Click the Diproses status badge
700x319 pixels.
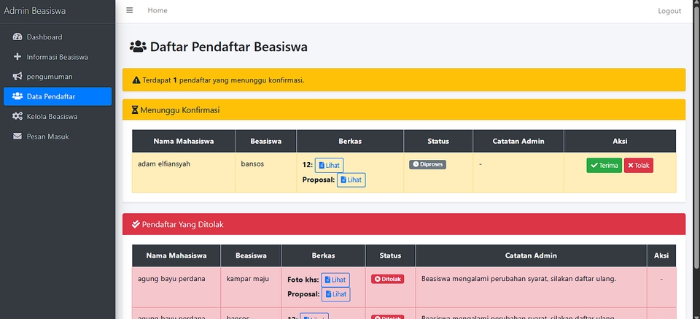pyautogui.click(x=427, y=165)
